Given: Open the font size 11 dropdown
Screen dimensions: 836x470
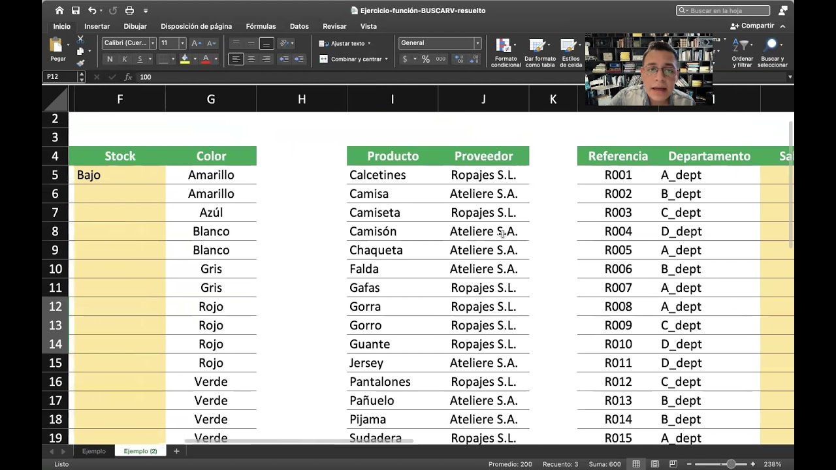Looking at the screenshot, I should click(x=182, y=43).
